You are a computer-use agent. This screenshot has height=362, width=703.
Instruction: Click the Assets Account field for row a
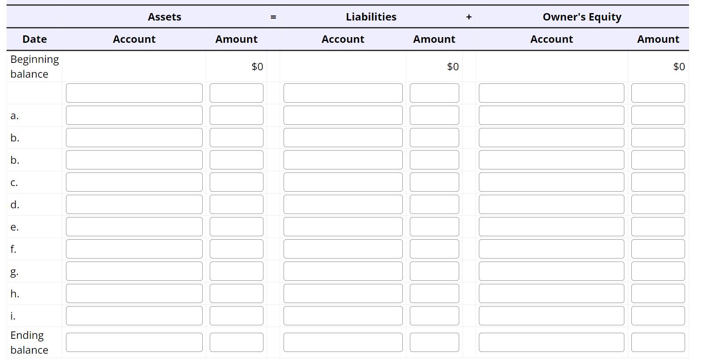click(x=134, y=115)
